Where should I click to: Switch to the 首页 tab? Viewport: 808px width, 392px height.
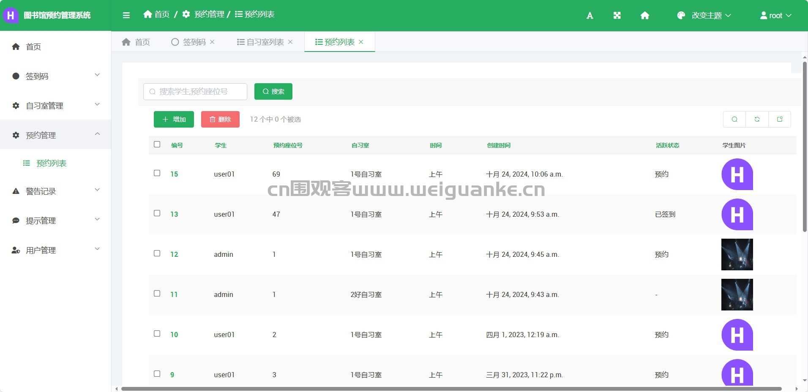136,42
